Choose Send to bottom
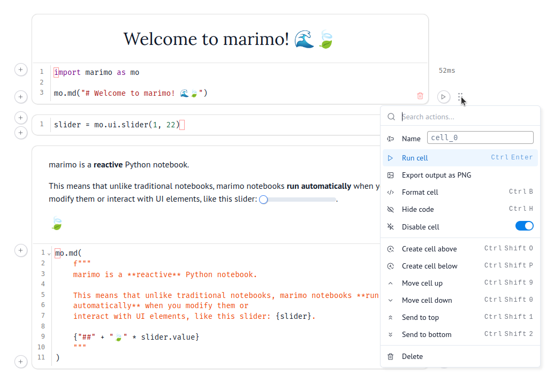554x375 pixels. tap(460, 334)
